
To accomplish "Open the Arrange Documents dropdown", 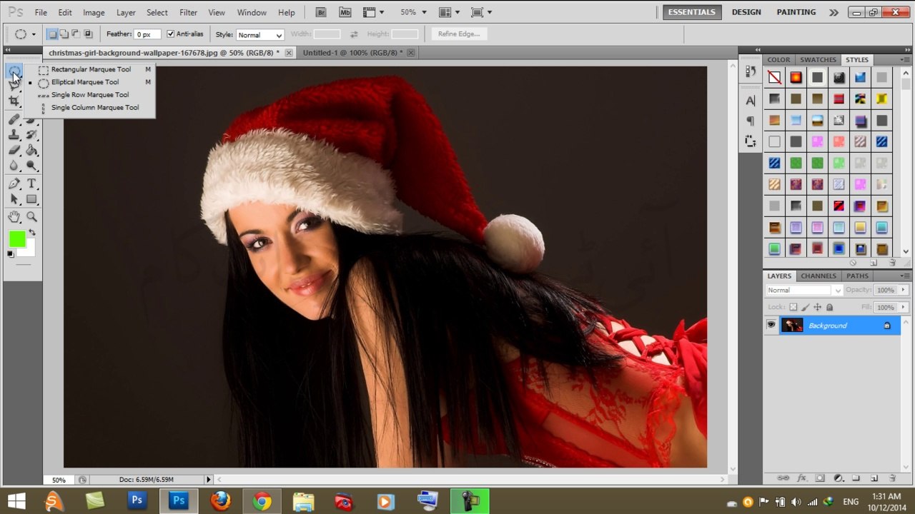I will pyautogui.click(x=450, y=12).
